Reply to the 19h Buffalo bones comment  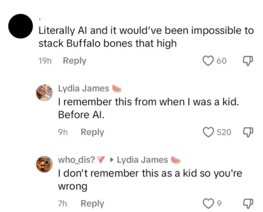pos(75,61)
